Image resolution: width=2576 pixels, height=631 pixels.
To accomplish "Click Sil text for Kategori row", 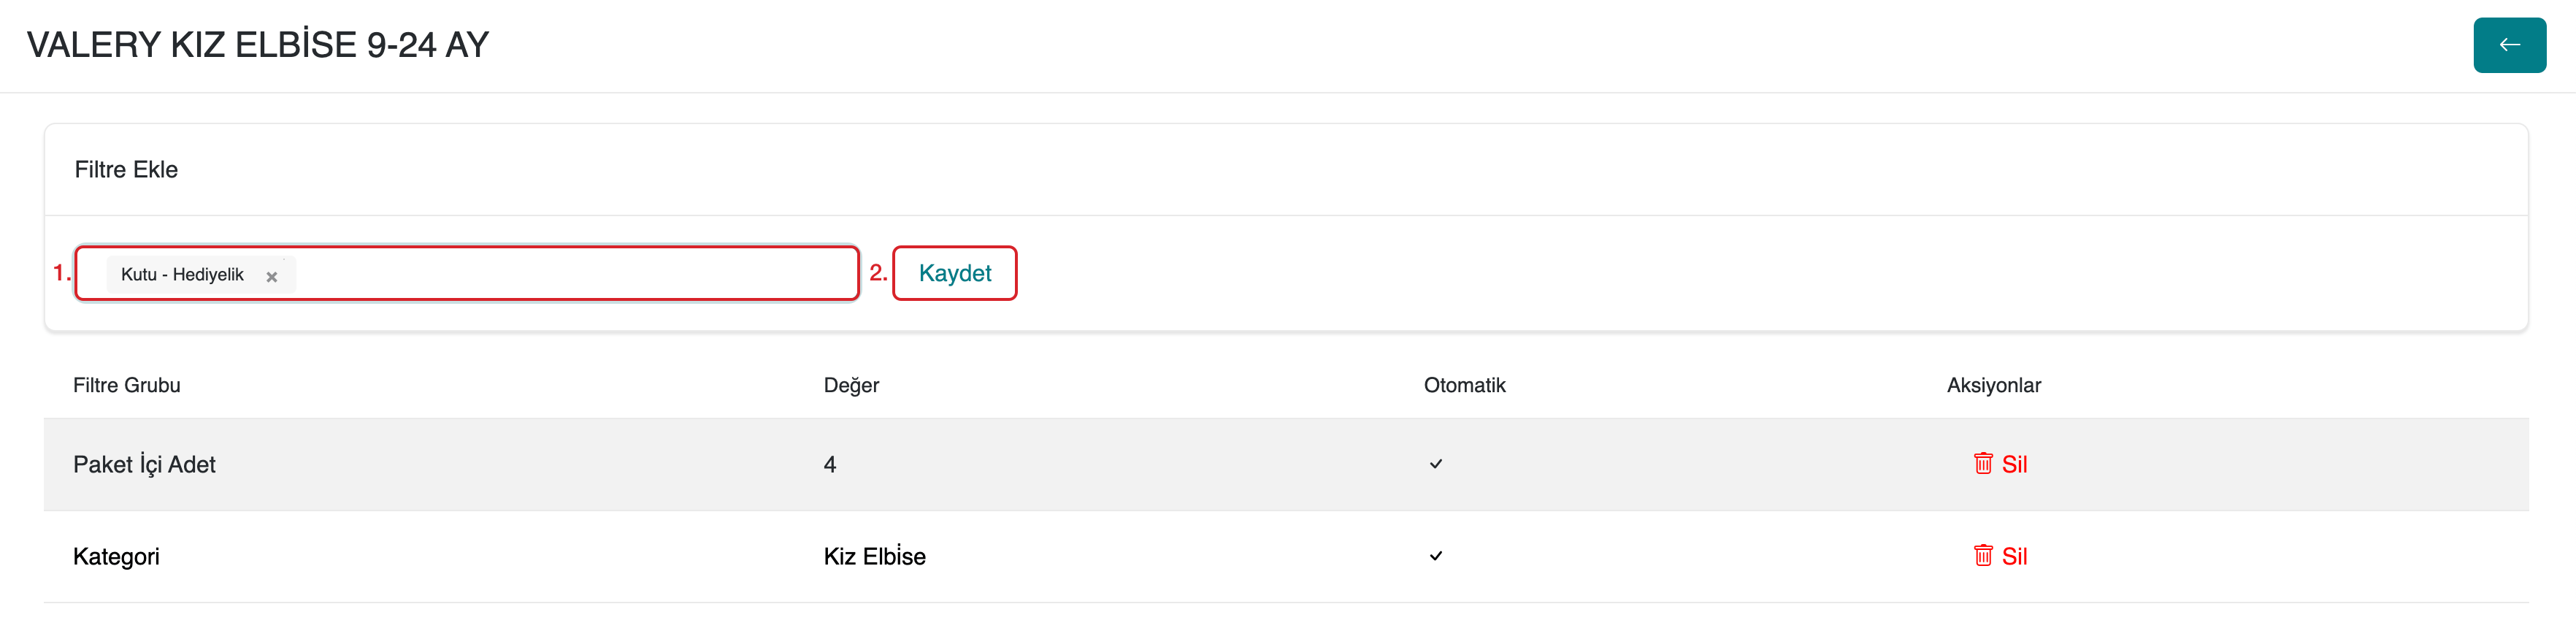I will click(2014, 556).
